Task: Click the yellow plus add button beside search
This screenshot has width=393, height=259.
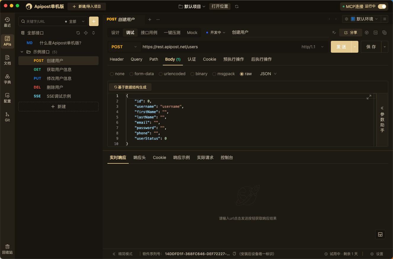Action: pyautogui.click(x=94, y=21)
